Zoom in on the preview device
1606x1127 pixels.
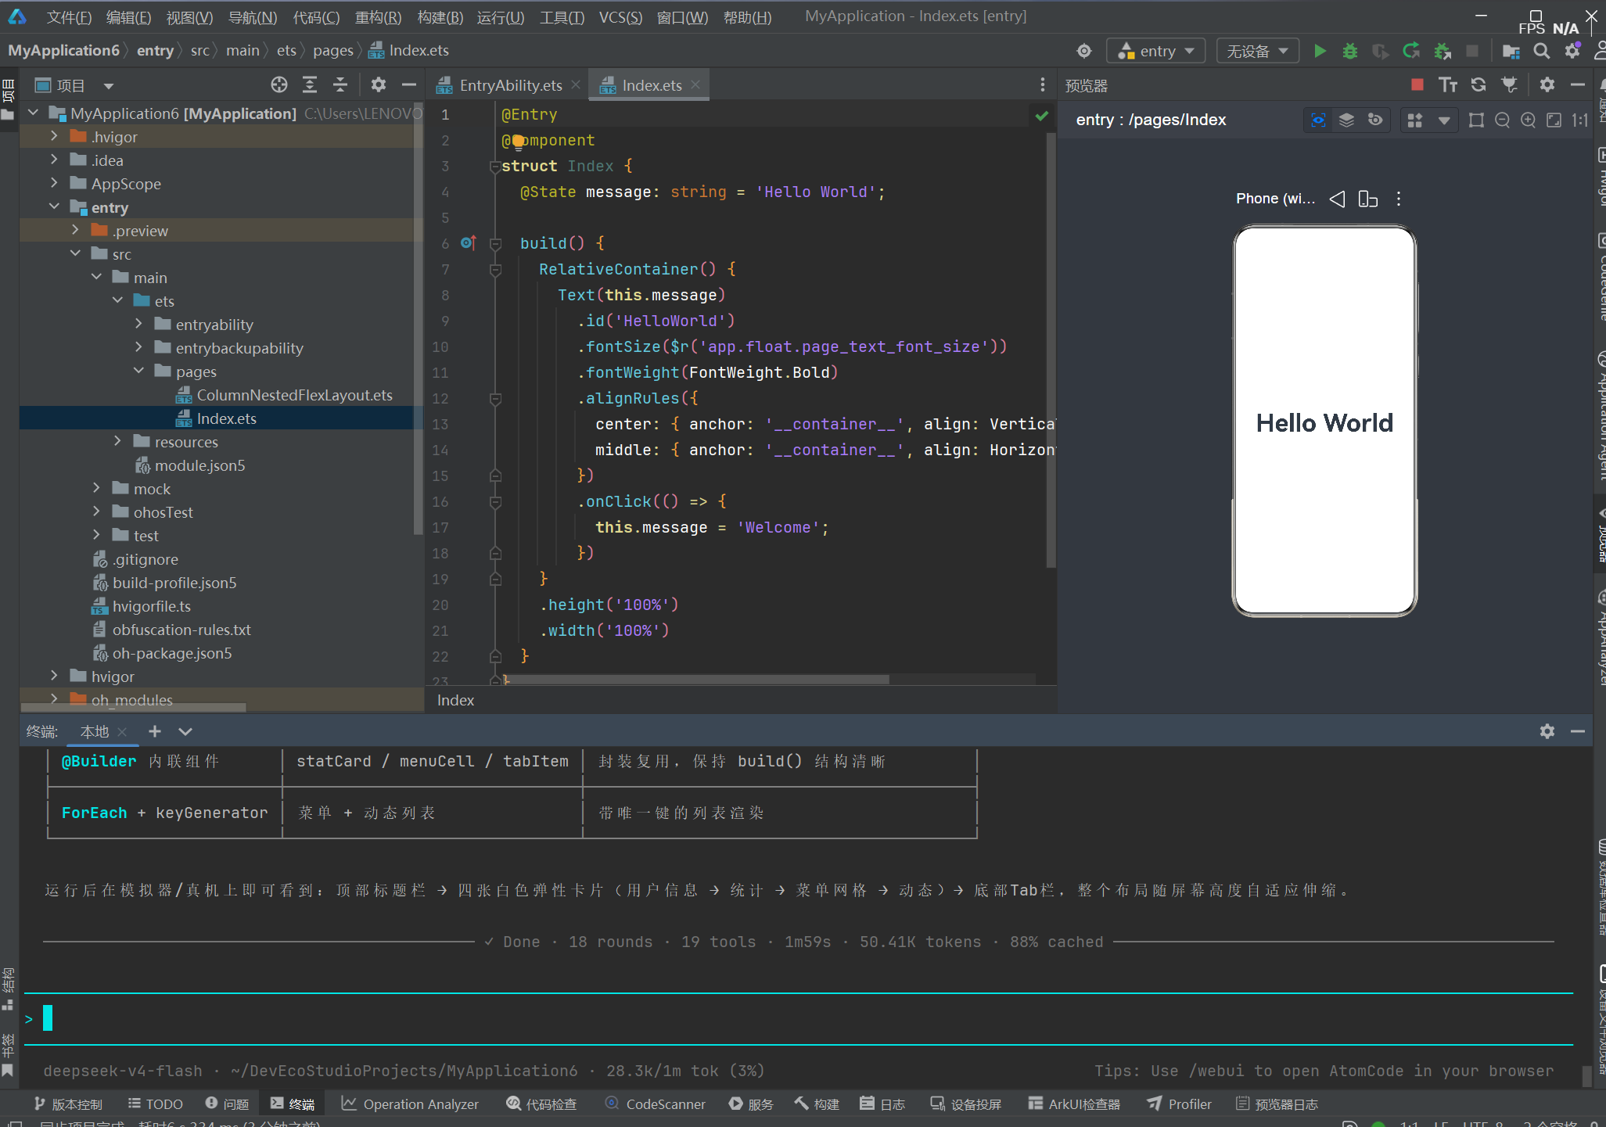(1528, 120)
